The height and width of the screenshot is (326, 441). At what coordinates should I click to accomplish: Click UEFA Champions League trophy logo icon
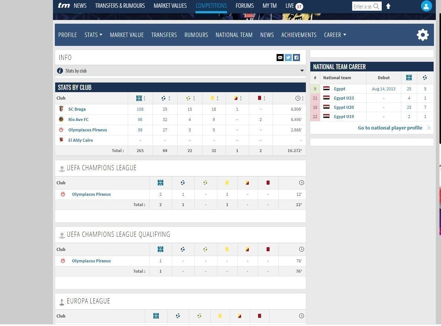pos(62,168)
